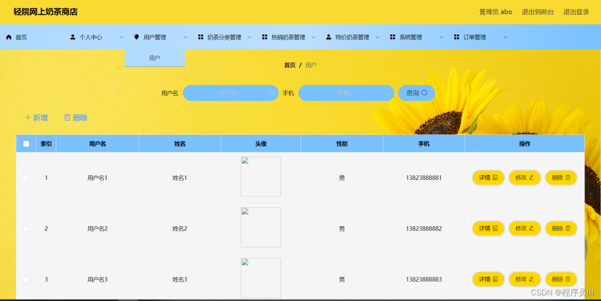
Task: Select the person icon for 个人中心
Action: (x=73, y=36)
